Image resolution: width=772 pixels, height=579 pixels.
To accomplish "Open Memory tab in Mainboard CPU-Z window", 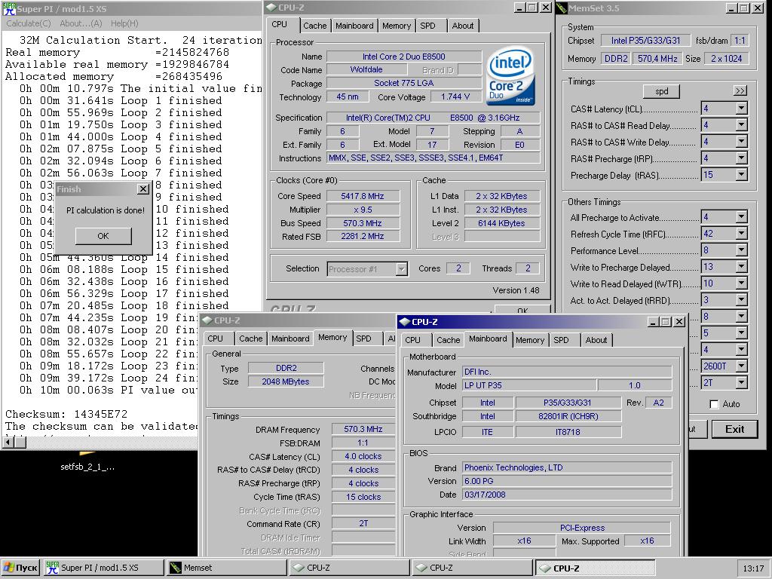I will [x=530, y=340].
